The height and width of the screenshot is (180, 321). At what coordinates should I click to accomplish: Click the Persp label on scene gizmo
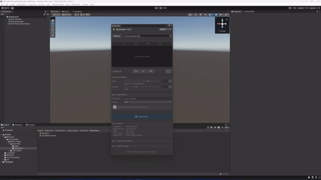click(222, 31)
